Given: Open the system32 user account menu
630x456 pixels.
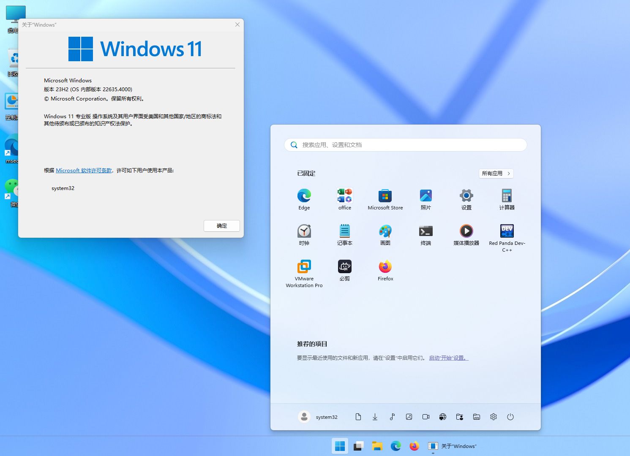Looking at the screenshot, I should 318,417.
